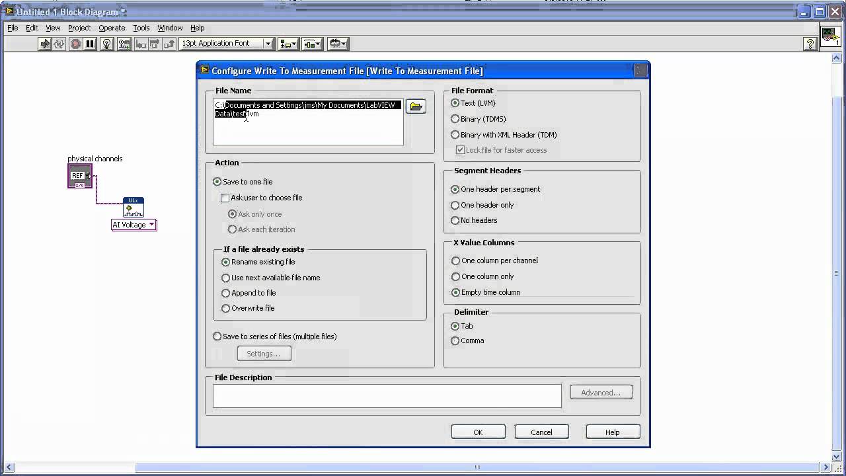Open the Project menu
Screen dimensions: 846x476
pos(79,28)
